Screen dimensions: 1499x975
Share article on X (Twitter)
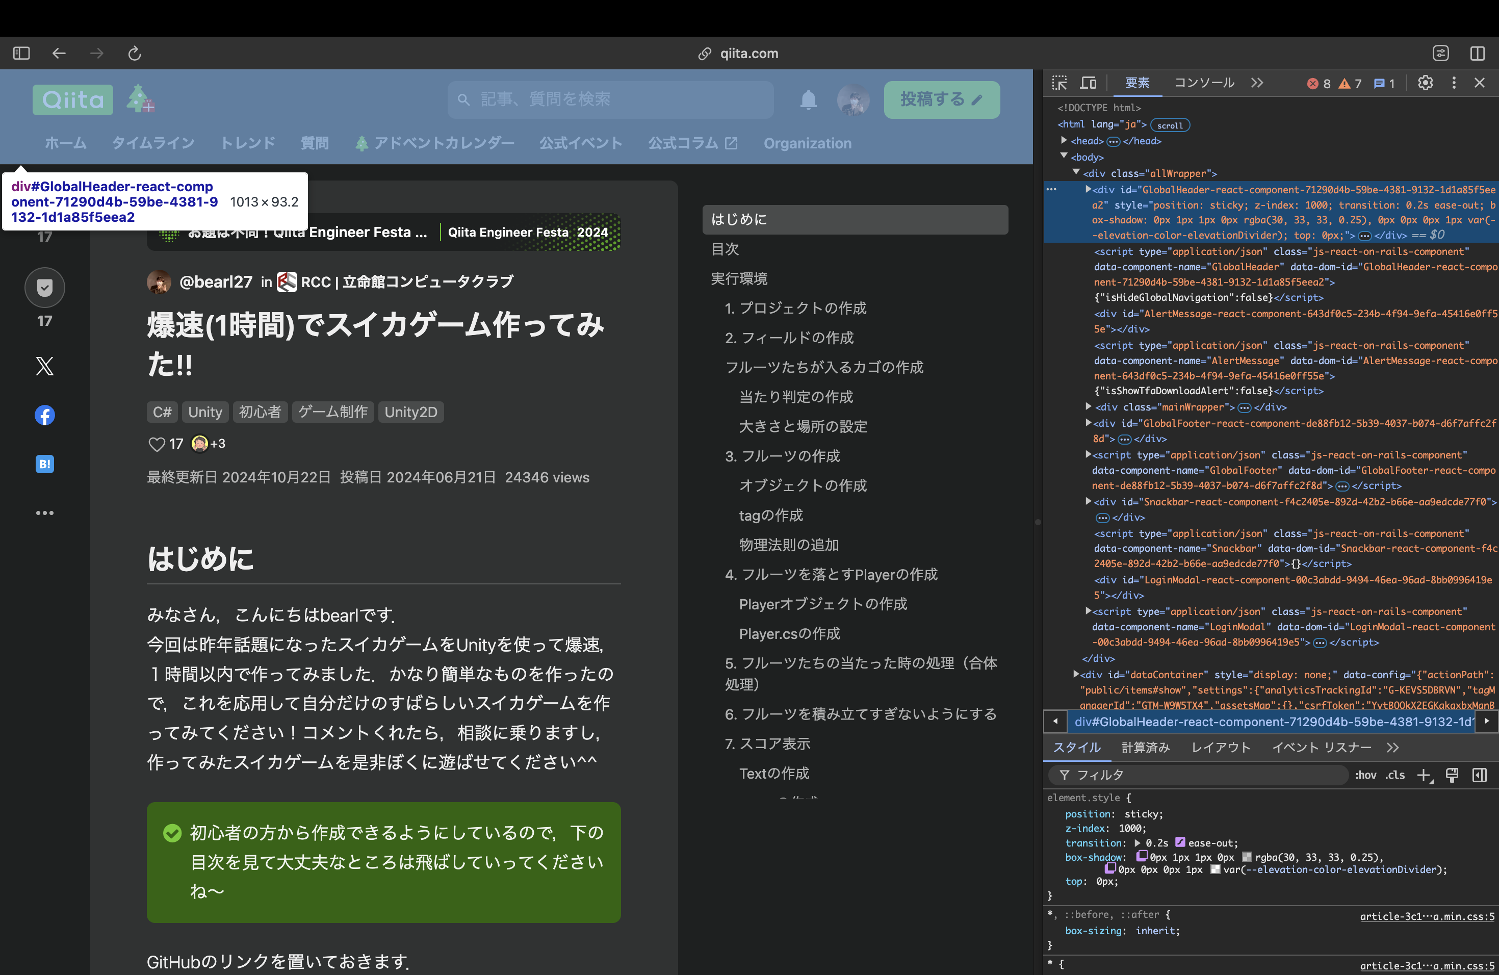[45, 366]
